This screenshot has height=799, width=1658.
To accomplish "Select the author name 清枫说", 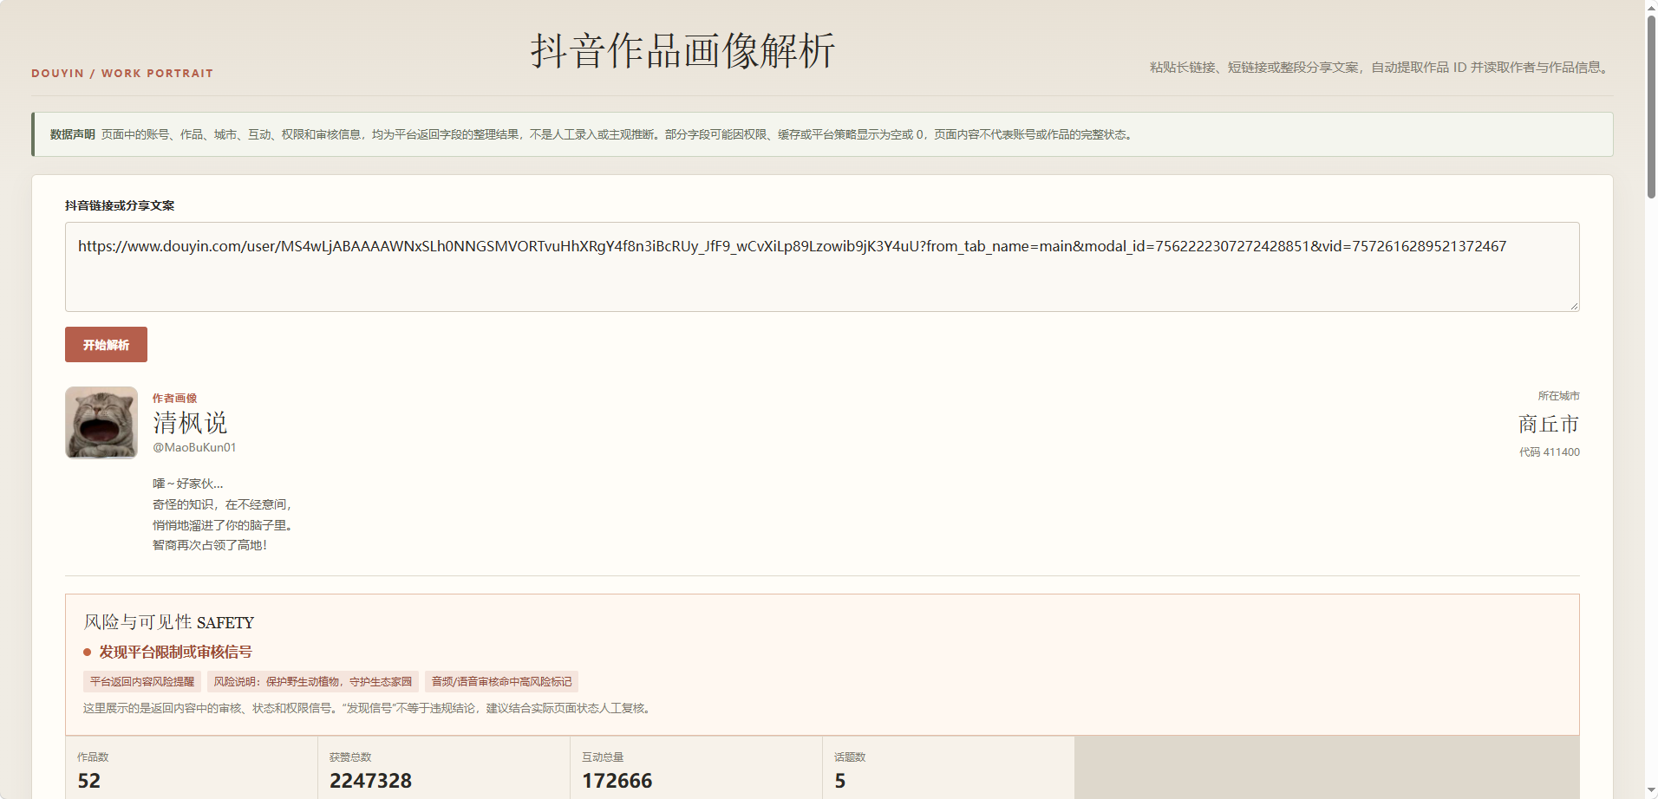I will 190,423.
